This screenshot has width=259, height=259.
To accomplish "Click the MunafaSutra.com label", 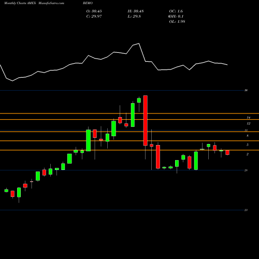I will [x=51, y=3].
